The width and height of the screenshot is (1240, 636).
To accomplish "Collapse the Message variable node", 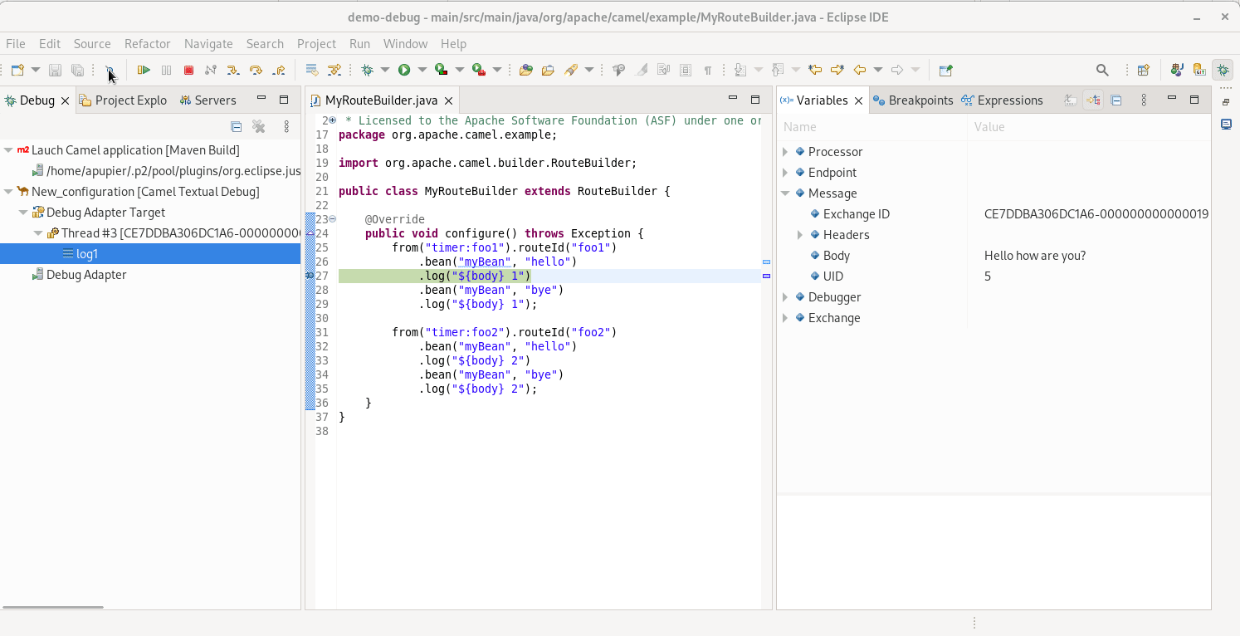I will [x=785, y=193].
